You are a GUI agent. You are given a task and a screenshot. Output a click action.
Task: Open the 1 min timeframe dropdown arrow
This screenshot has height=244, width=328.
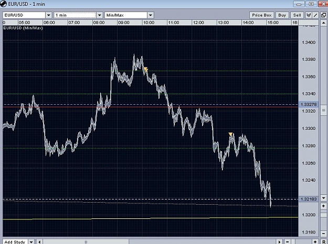[x=100, y=15]
